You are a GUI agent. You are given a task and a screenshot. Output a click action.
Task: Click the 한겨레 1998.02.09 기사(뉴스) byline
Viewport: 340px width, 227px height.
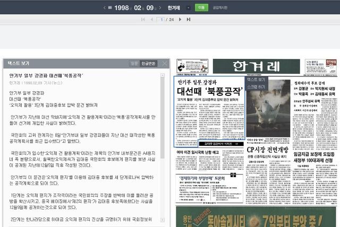pyautogui.click(x=36, y=83)
